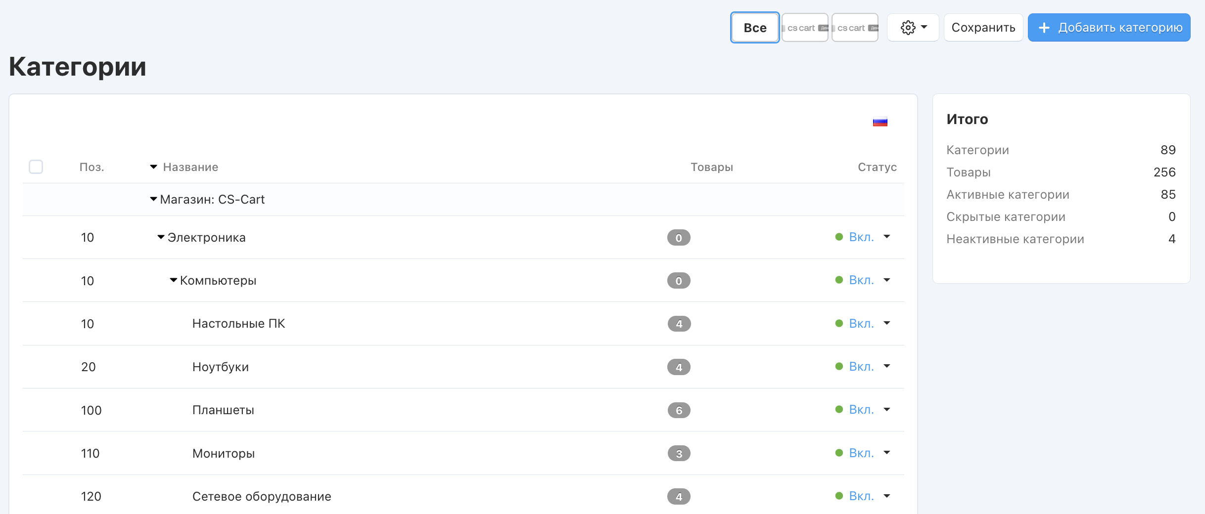
Task: Collapse the Магазин: CS-Cart store group
Action: [153, 199]
